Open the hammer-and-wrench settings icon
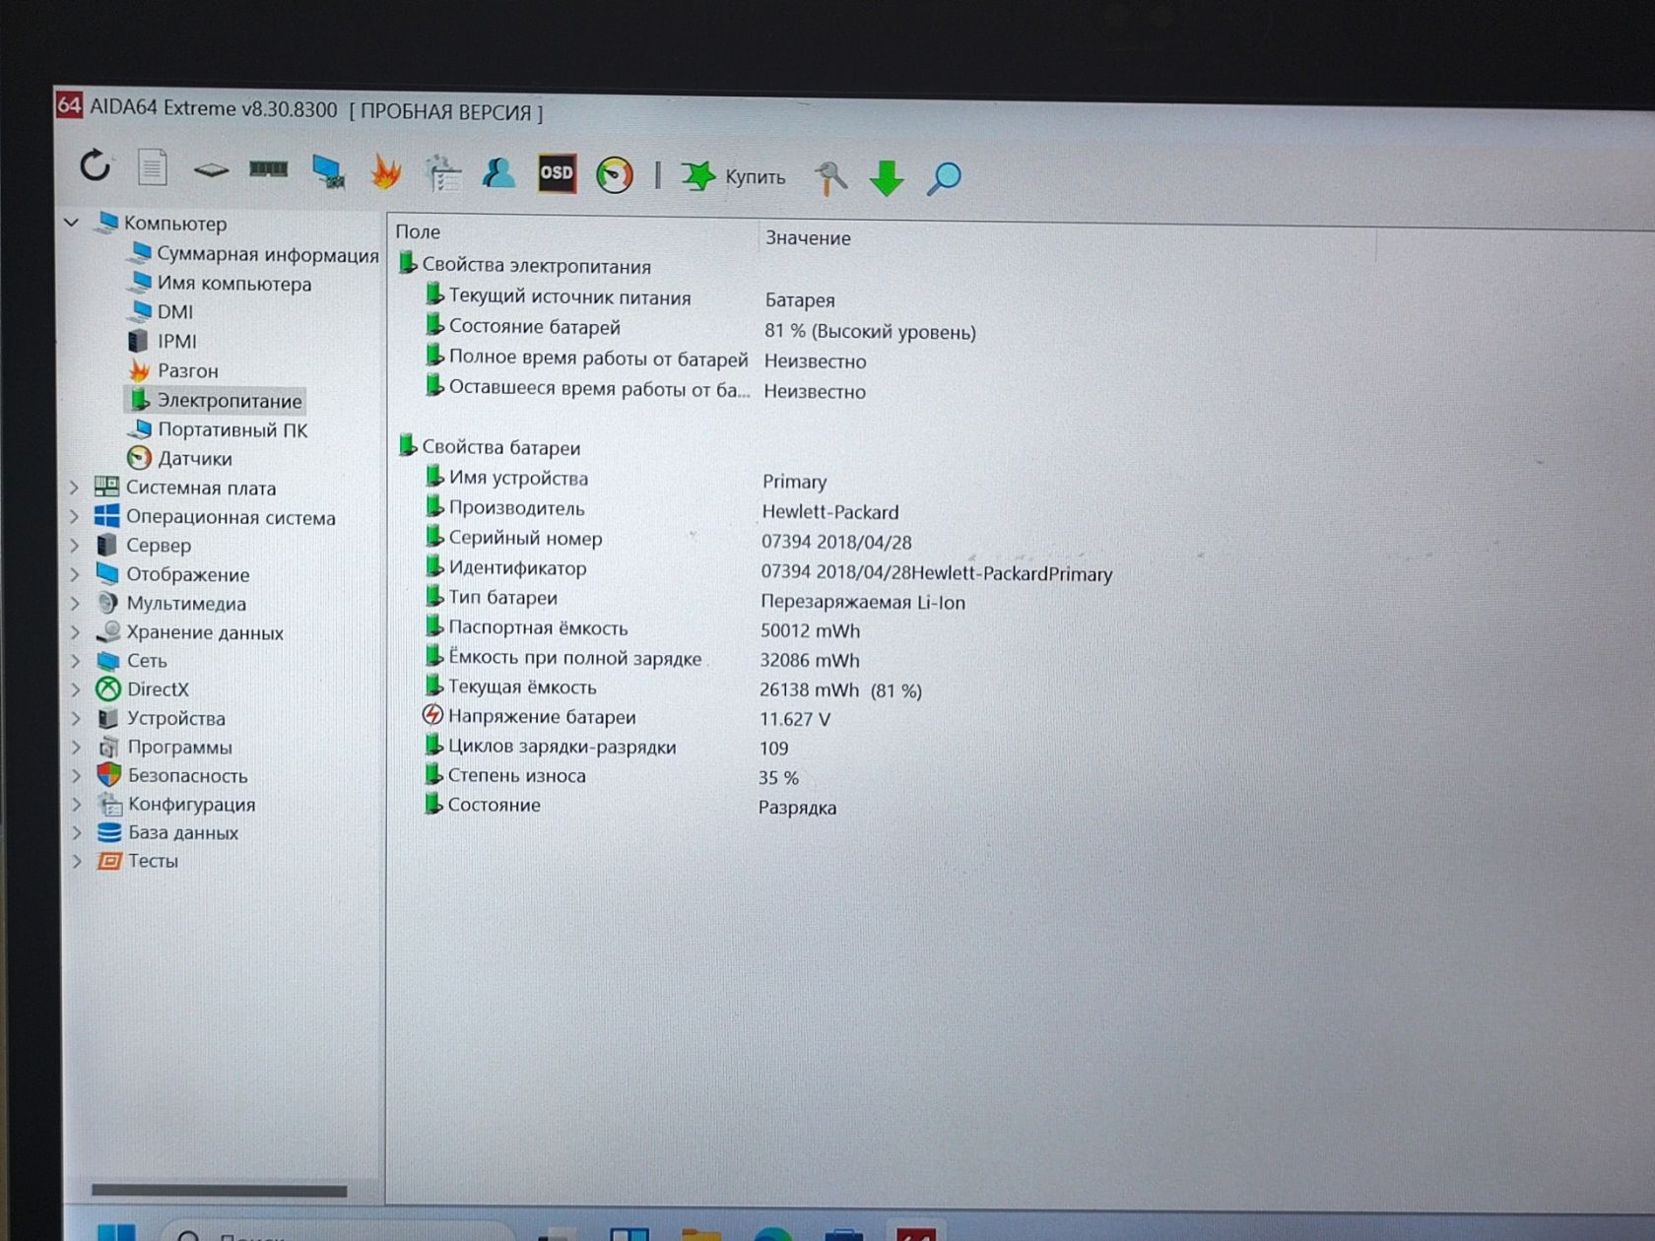 829,178
